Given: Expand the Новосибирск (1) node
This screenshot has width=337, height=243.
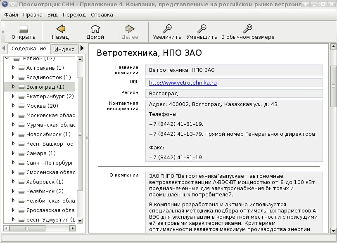Looking at the screenshot, I should 13,134.
